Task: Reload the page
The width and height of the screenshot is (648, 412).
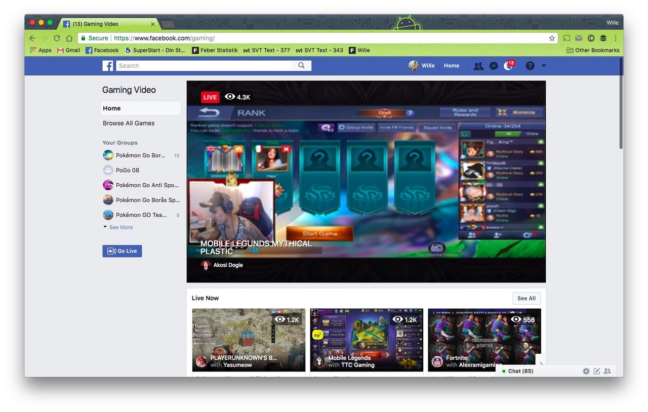Action: (x=57, y=38)
